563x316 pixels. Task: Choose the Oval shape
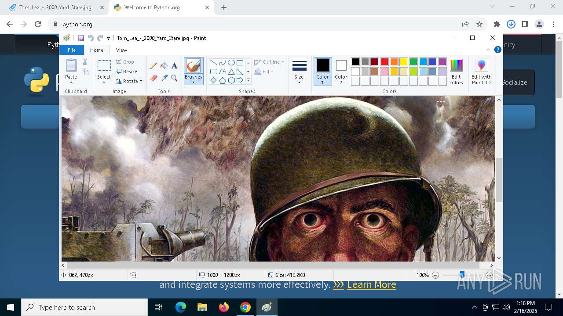click(x=231, y=63)
